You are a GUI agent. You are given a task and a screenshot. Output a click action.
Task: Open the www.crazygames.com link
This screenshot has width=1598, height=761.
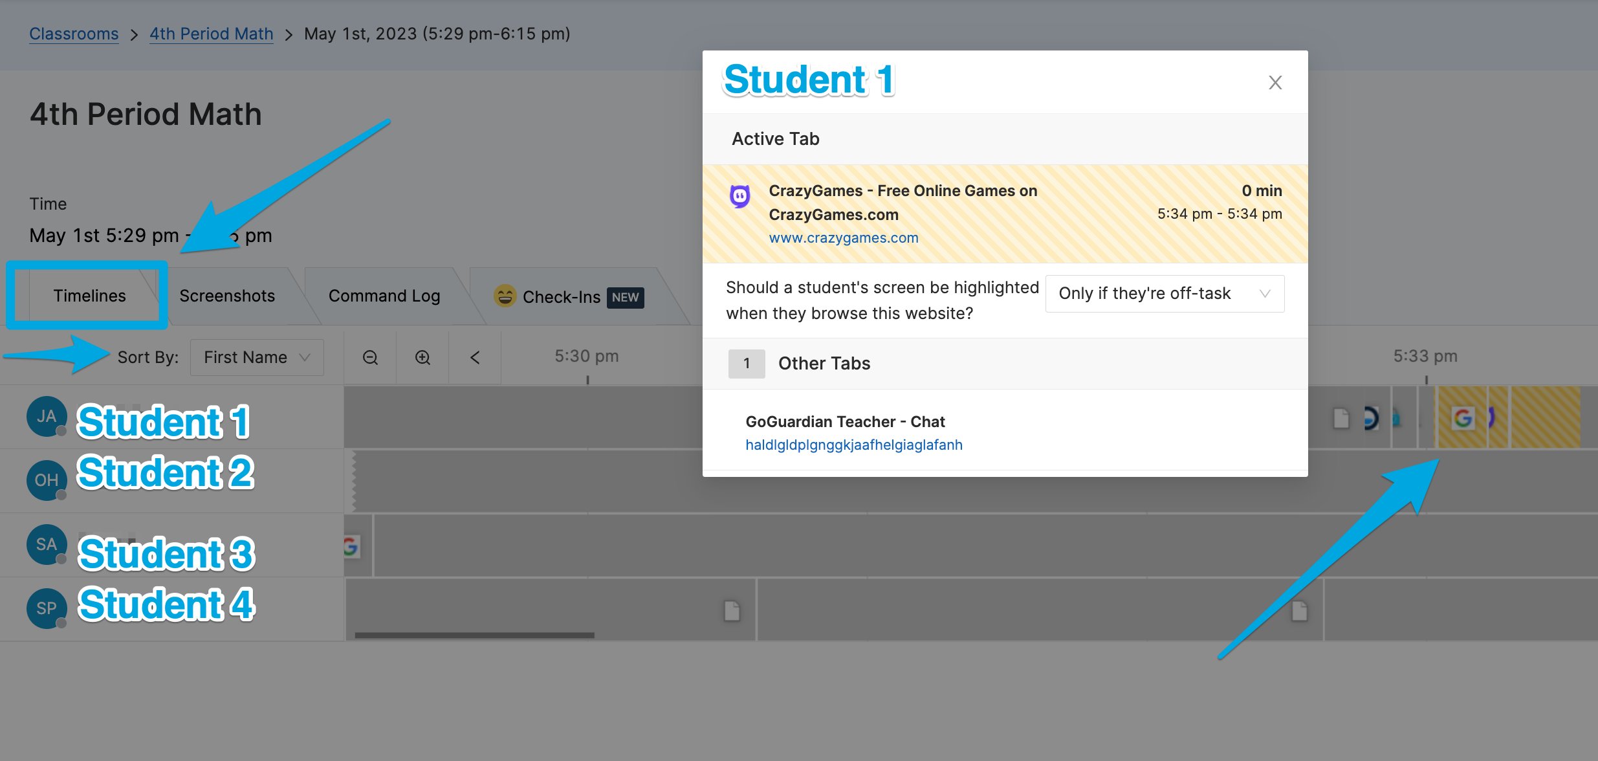pos(843,238)
